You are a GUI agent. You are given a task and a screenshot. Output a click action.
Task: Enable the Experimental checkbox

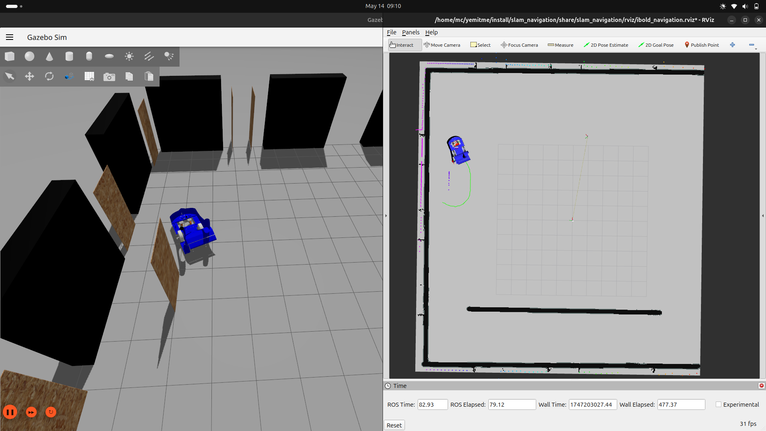coord(719,405)
